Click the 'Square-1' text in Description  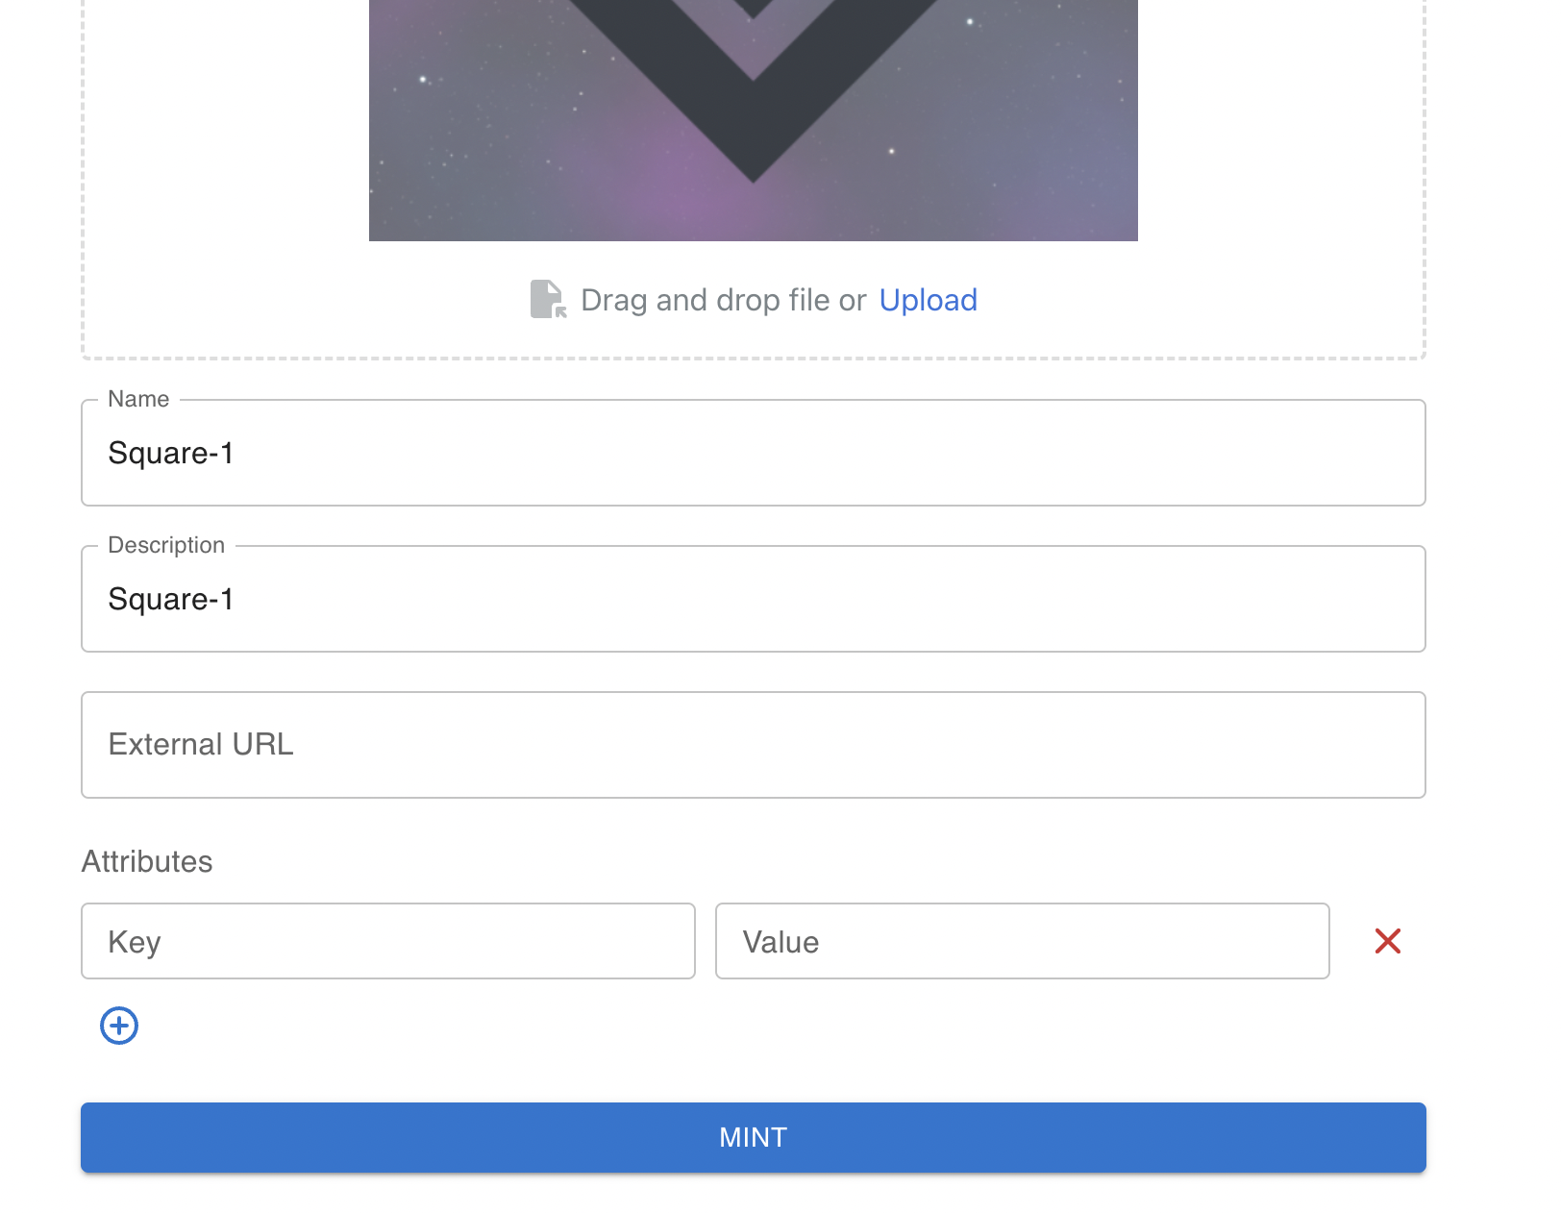[171, 600]
